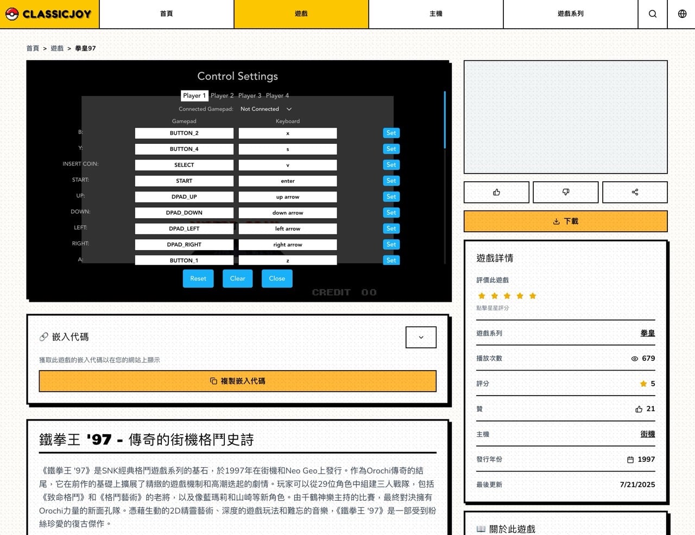Switch to the Player 3 tab
Image resolution: width=695 pixels, height=535 pixels.
250,95
